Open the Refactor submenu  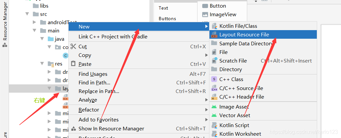click(139, 110)
